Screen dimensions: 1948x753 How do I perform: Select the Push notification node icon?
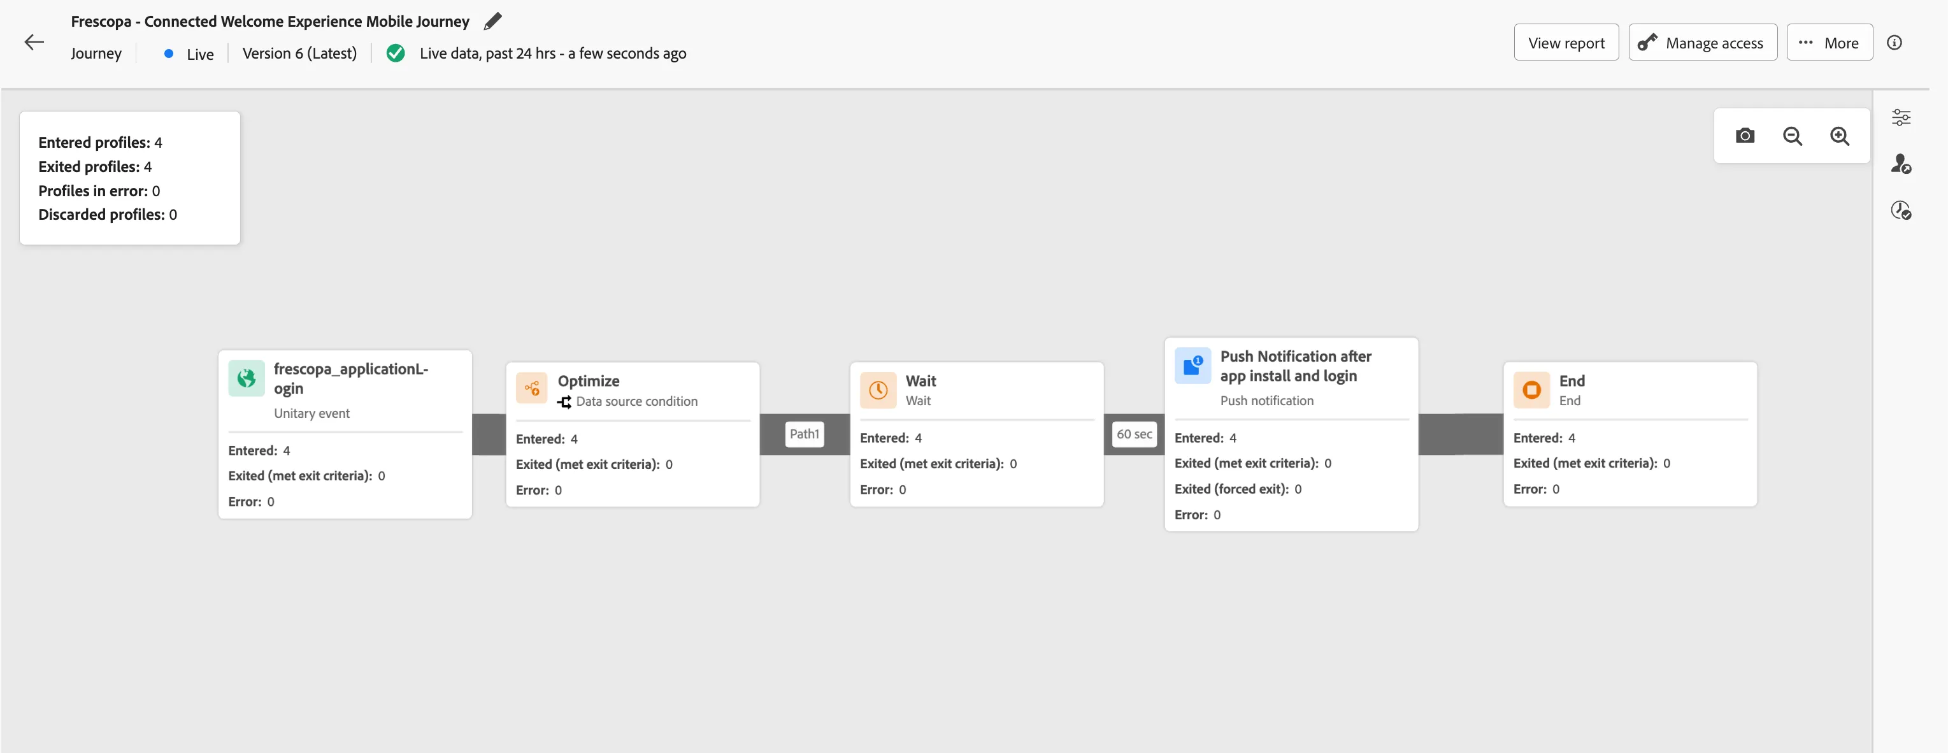[x=1192, y=365]
